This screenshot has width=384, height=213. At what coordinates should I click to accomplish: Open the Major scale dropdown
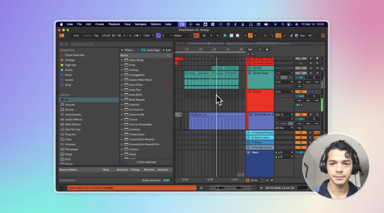[x=183, y=35]
